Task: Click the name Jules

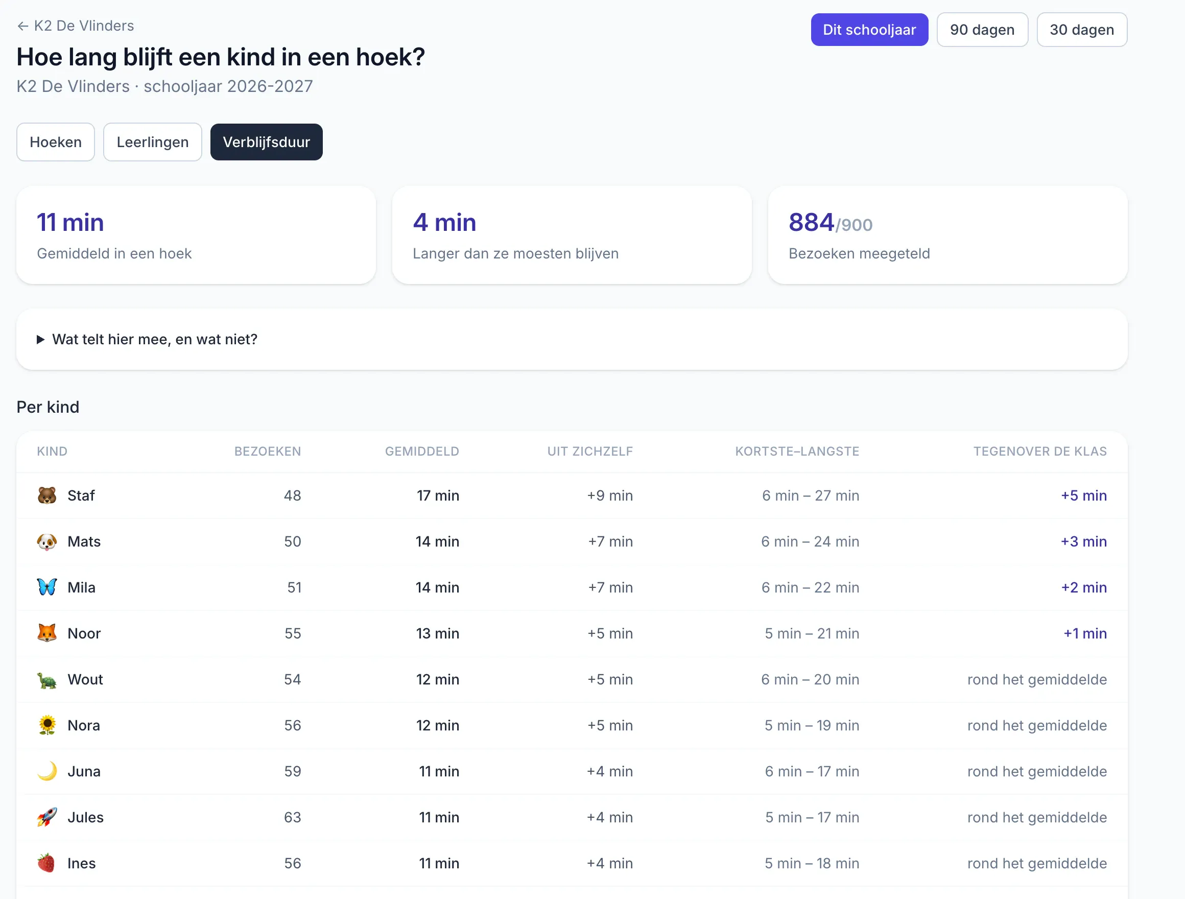Action: coord(86,818)
